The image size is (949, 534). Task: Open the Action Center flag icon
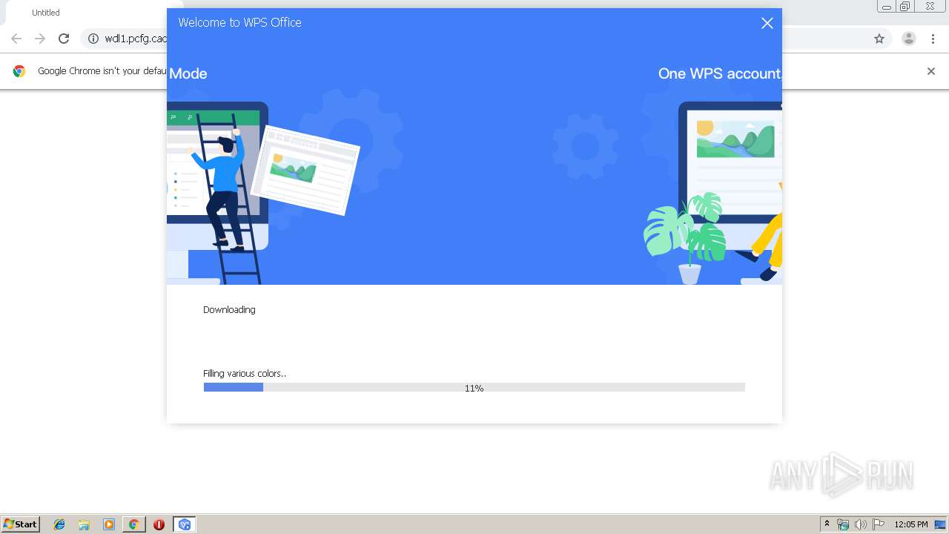coord(879,524)
